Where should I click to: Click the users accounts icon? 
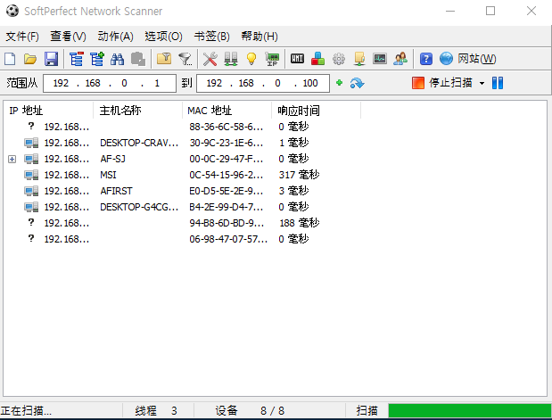pos(400,59)
